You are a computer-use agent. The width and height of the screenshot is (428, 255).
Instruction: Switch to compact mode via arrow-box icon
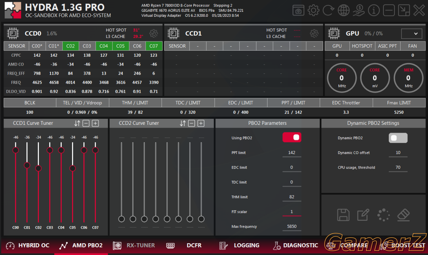click(x=404, y=10)
